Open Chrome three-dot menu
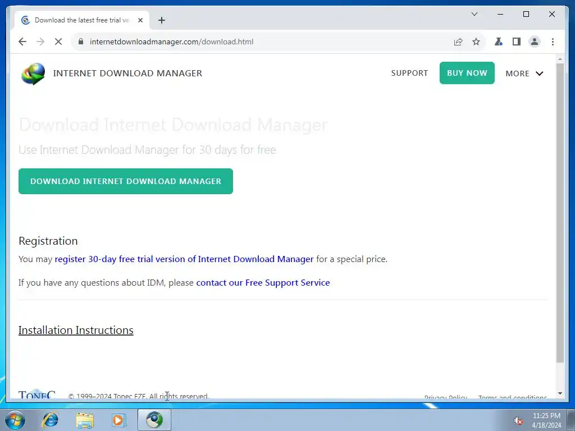 point(553,42)
